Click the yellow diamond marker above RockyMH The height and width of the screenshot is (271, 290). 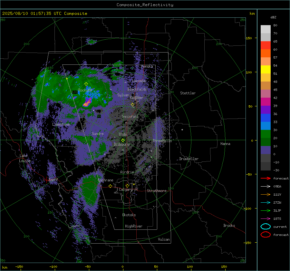tap(86, 84)
